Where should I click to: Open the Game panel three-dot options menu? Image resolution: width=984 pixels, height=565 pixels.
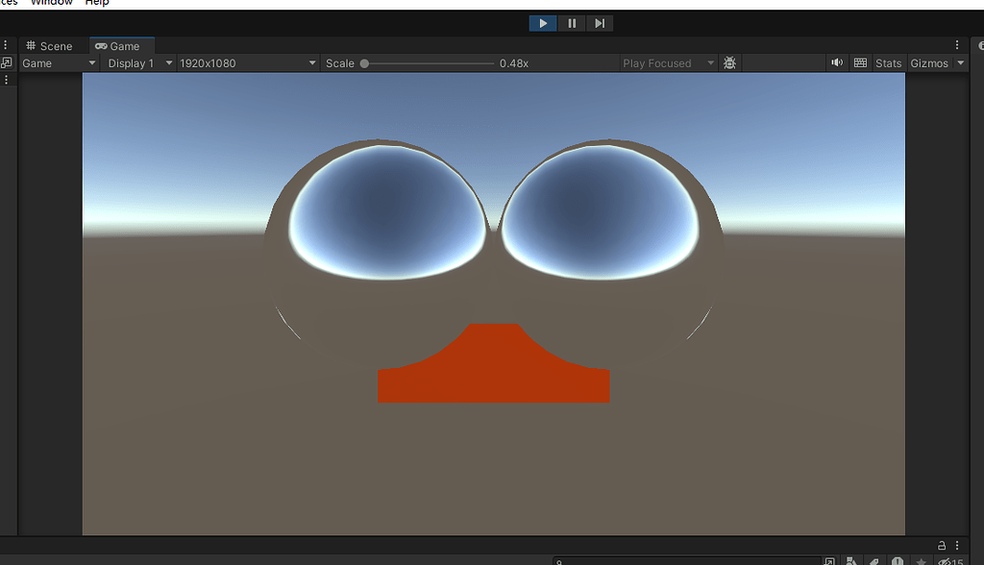957,45
